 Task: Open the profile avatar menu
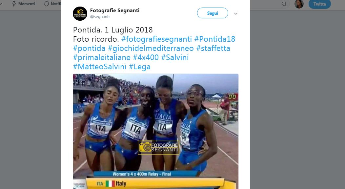pos(299,4)
